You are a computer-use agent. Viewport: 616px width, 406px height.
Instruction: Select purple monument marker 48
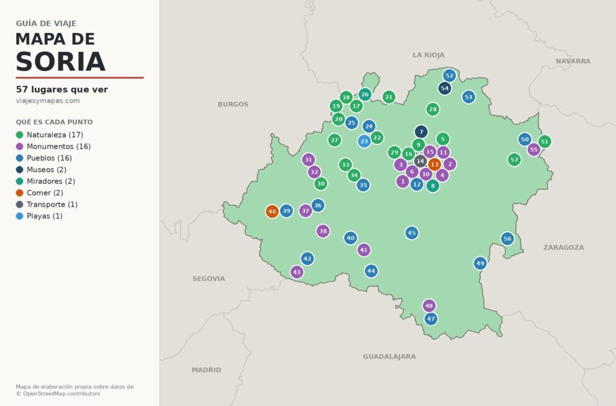(x=429, y=306)
